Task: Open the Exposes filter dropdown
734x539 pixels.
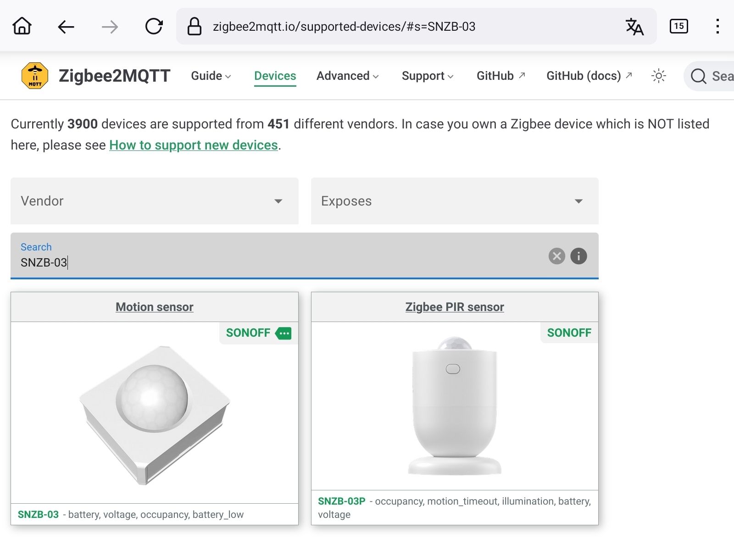Action: click(x=455, y=201)
